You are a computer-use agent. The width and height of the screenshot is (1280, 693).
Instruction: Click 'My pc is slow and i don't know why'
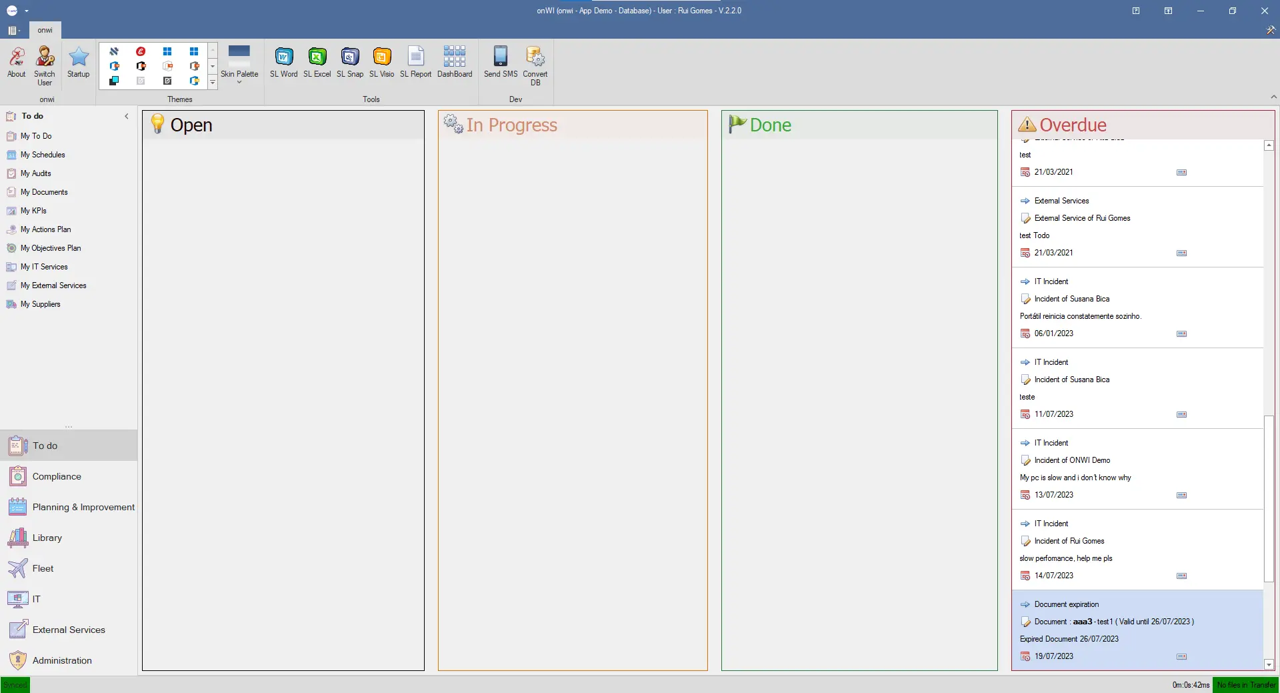point(1075,478)
